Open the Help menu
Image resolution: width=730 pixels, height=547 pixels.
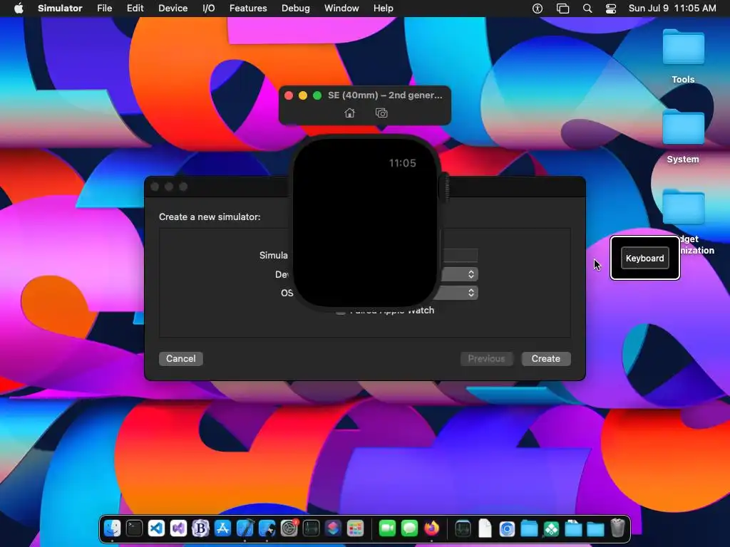(x=383, y=9)
